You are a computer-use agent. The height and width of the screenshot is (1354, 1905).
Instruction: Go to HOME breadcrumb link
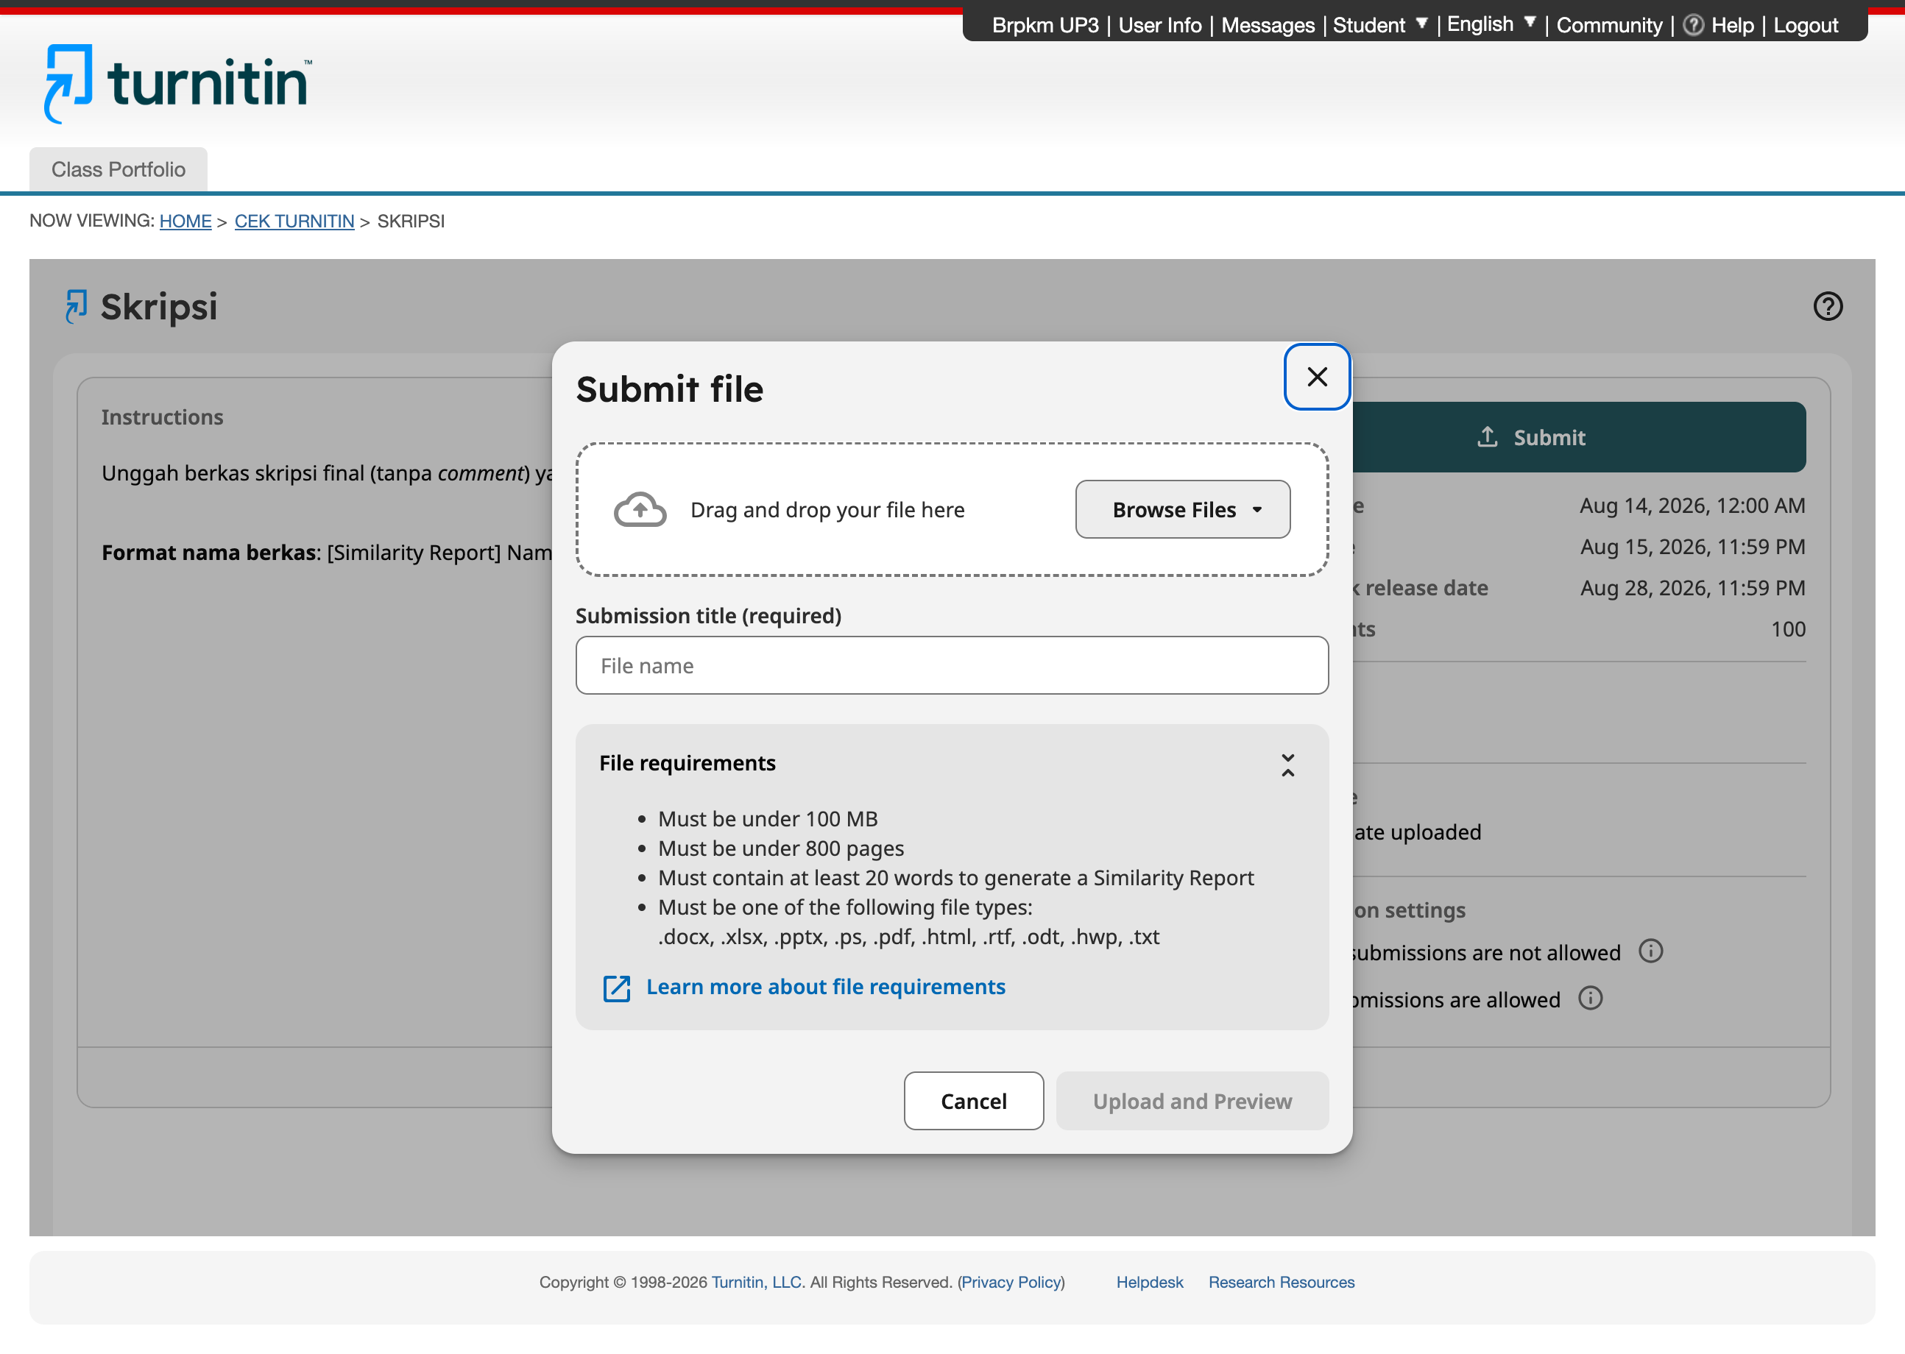coord(185,221)
